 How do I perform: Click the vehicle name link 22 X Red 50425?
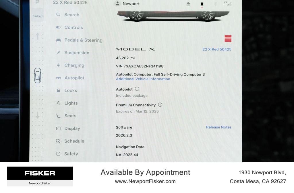pyautogui.click(x=217, y=49)
